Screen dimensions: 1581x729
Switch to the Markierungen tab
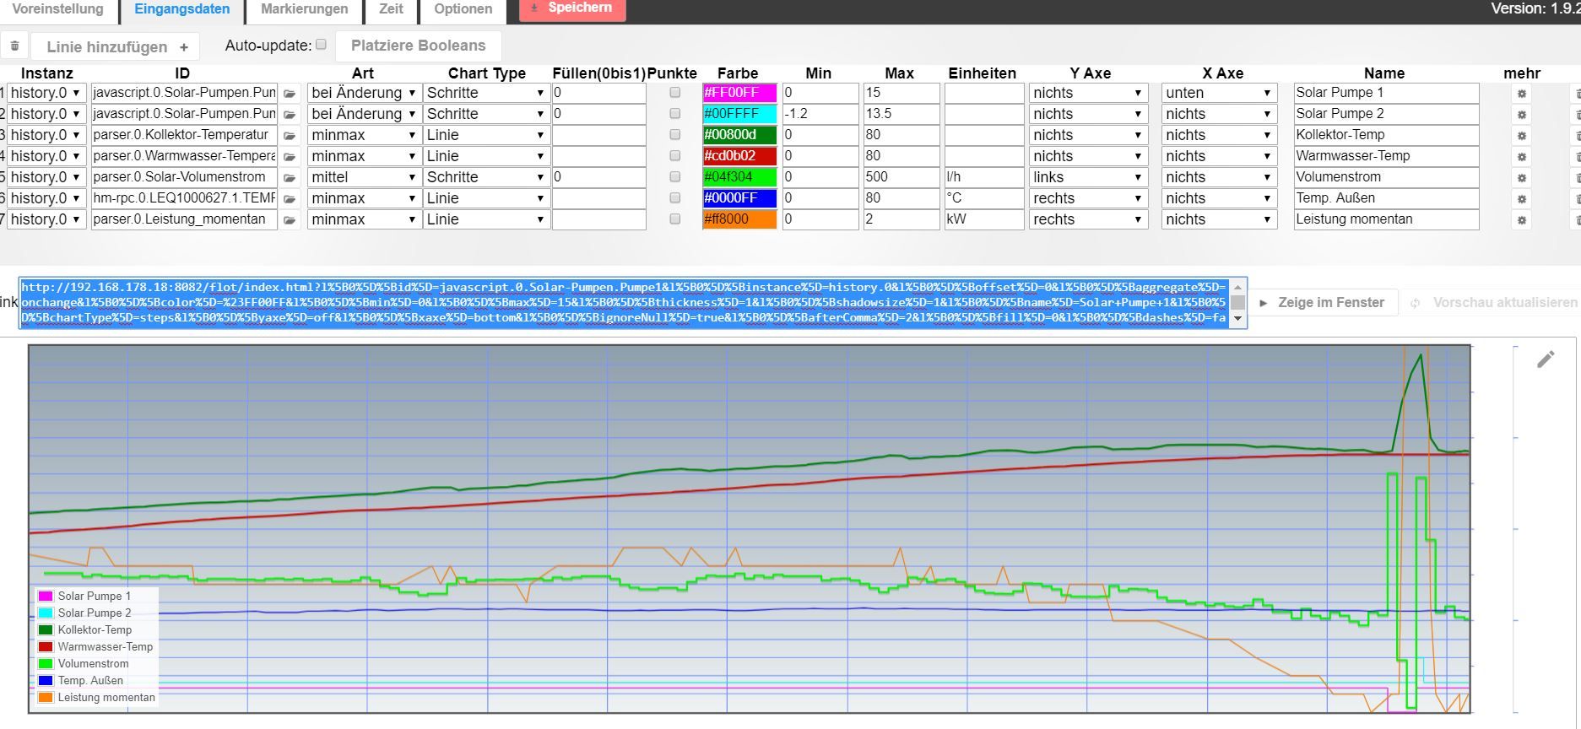[305, 9]
